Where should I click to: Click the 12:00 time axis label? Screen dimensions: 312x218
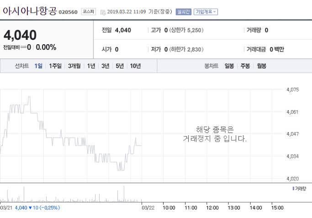(x=212, y=207)
